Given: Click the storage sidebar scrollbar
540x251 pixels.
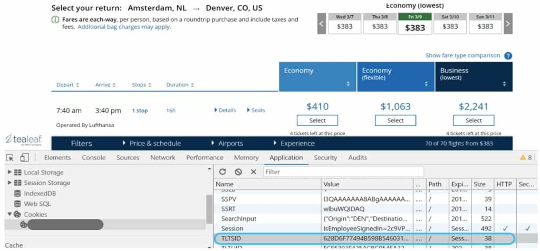Looking at the screenshot, I should [209, 209].
